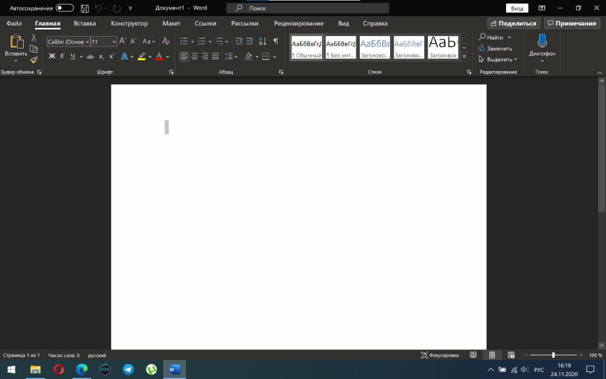Select the Обычный style thumbnail
The height and width of the screenshot is (379, 606).
tap(307, 47)
